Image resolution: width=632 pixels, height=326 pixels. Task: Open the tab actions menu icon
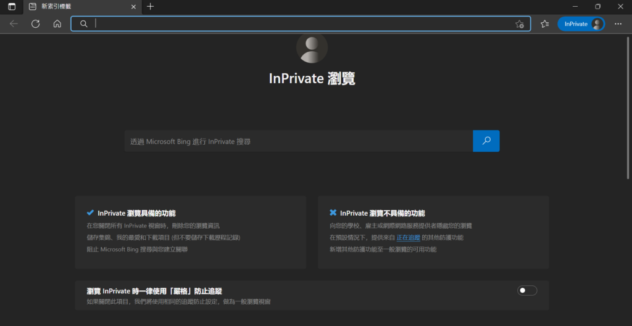(12, 6)
